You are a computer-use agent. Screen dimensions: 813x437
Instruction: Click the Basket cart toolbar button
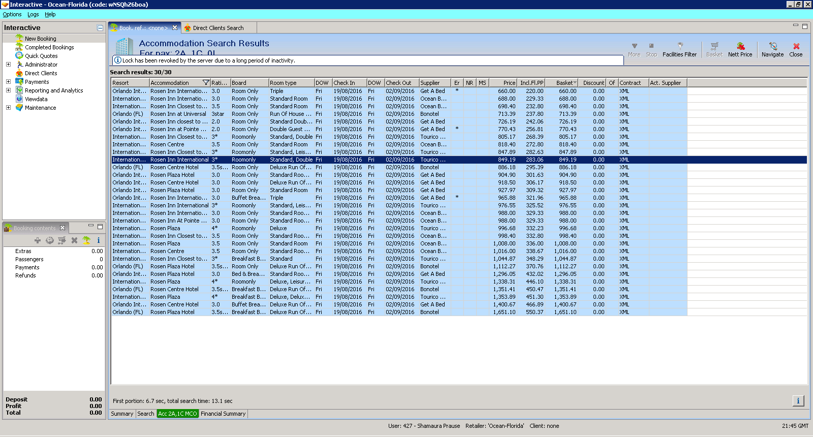tap(714, 49)
